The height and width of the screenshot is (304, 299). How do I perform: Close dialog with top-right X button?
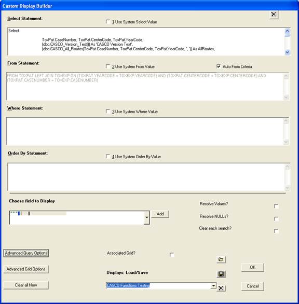[x=274, y=15]
